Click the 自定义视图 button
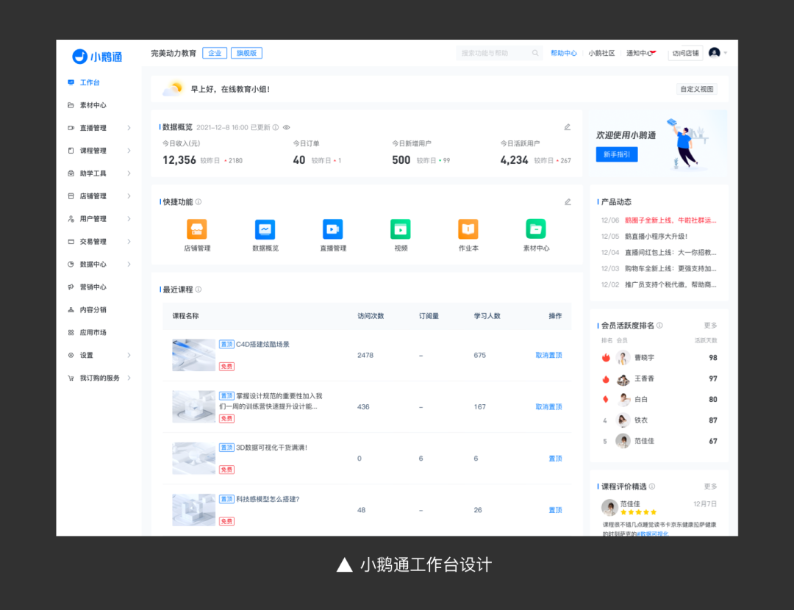Image resolution: width=794 pixels, height=610 pixels. point(696,89)
